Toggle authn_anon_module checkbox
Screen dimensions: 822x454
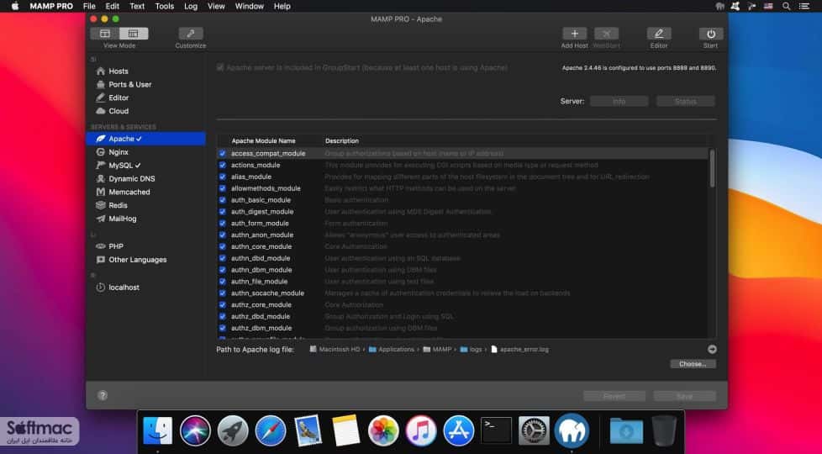pyautogui.click(x=222, y=235)
